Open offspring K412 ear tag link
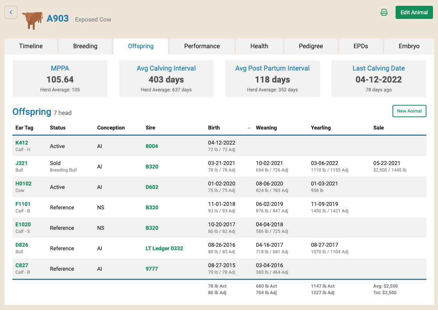Viewport: 438px width, 310px height. click(22, 143)
